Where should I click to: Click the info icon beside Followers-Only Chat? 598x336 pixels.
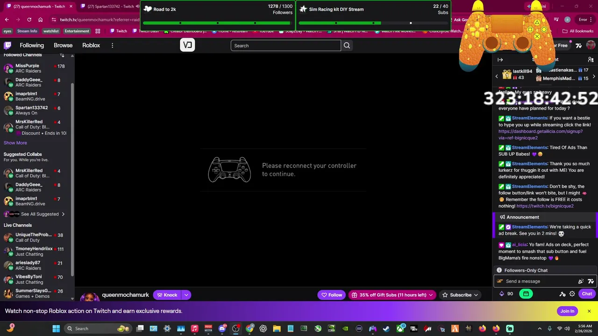tap(499, 270)
